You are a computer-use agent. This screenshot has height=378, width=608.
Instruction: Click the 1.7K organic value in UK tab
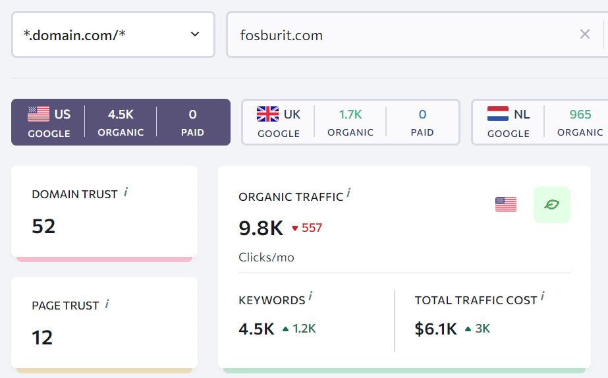coord(350,115)
